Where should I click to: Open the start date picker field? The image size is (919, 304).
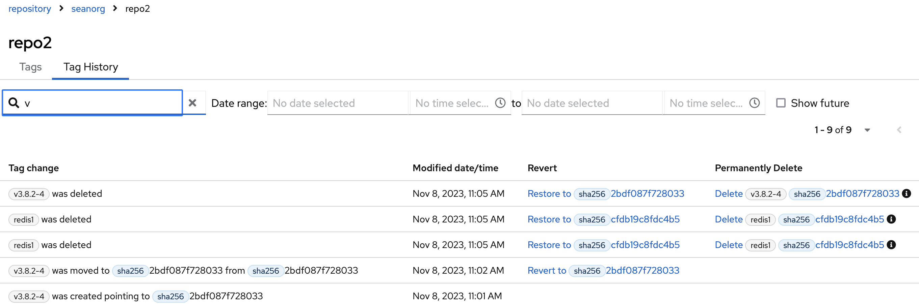[x=337, y=103]
